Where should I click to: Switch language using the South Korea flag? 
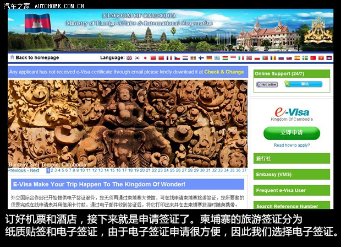click(137, 57)
